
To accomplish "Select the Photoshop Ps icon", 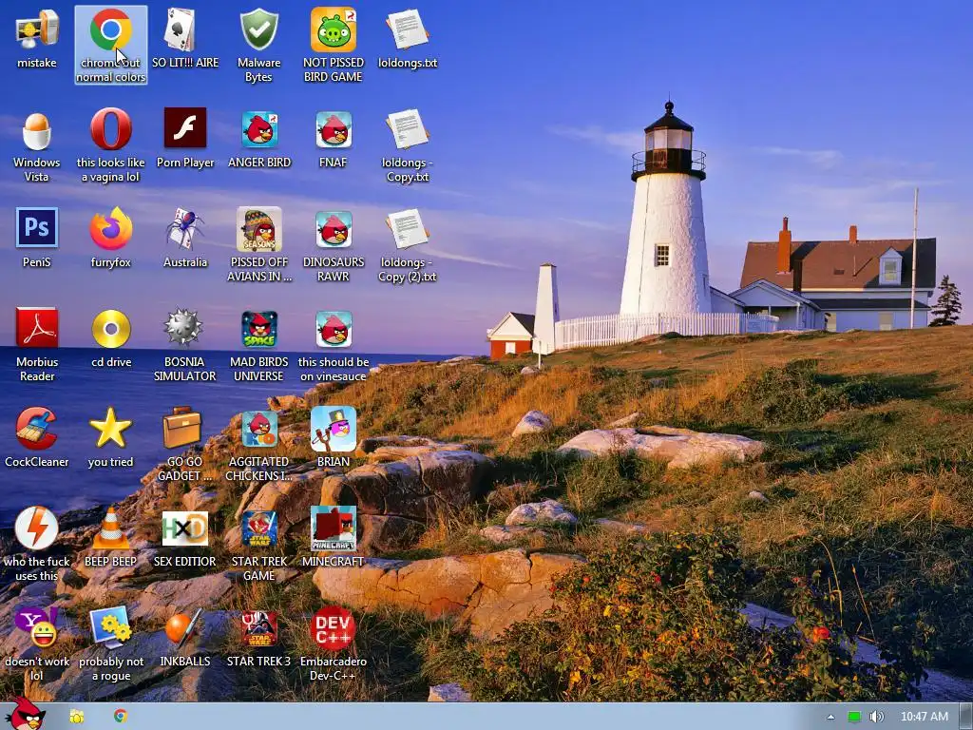I will click(37, 228).
